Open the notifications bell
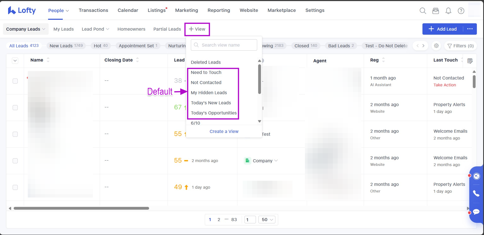This screenshot has width=484, height=235. pos(448,11)
